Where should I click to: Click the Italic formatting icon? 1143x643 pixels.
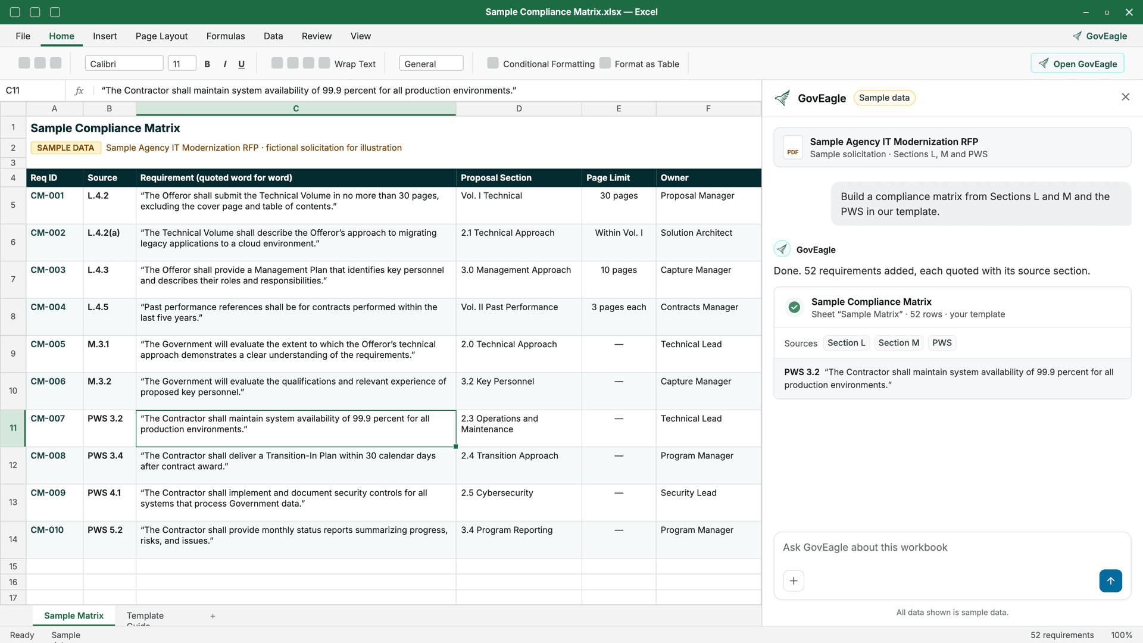coord(224,64)
